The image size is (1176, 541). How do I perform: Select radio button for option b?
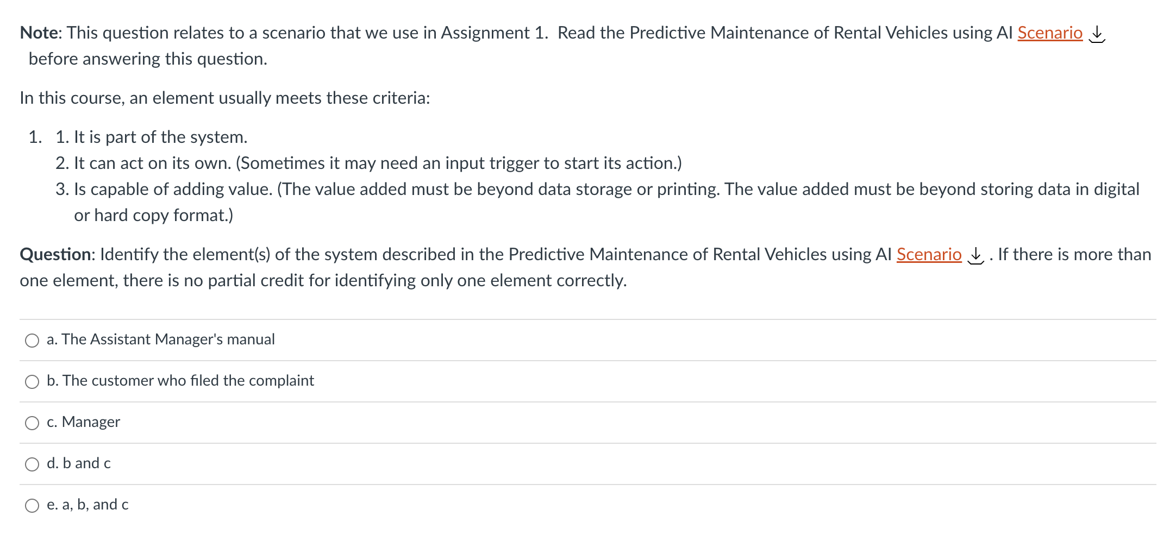click(x=32, y=382)
